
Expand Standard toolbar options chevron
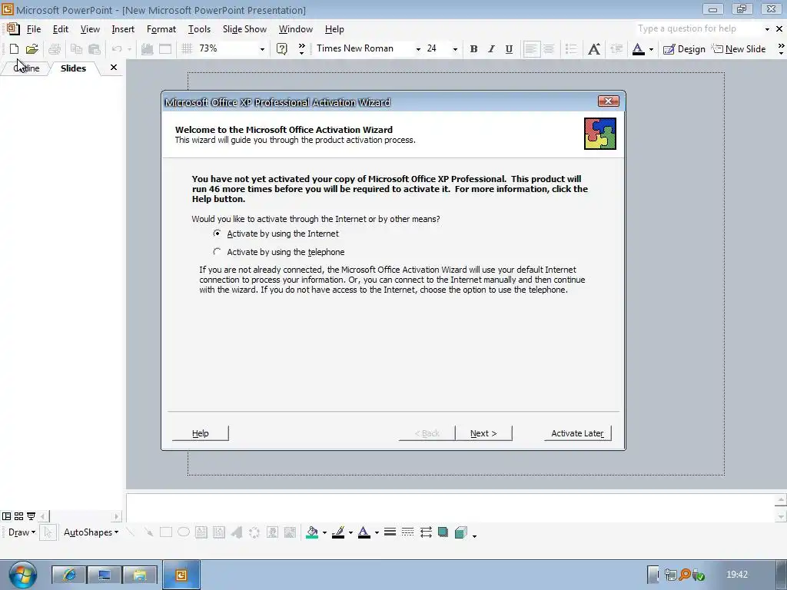point(301,48)
